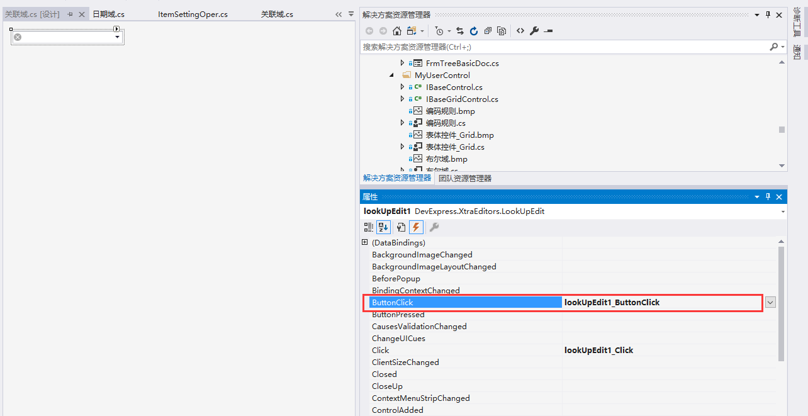Unpin the Solution Explorer panel
The width and height of the screenshot is (808, 416).
pyautogui.click(x=768, y=14)
